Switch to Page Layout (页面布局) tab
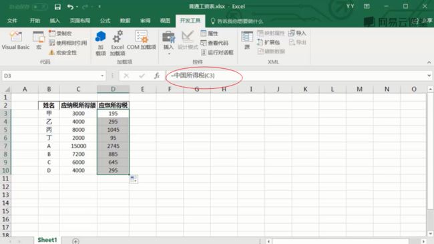The height and width of the screenshot is (244, 434). point(79,21)
